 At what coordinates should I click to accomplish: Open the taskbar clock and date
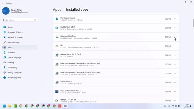[186, 106]
